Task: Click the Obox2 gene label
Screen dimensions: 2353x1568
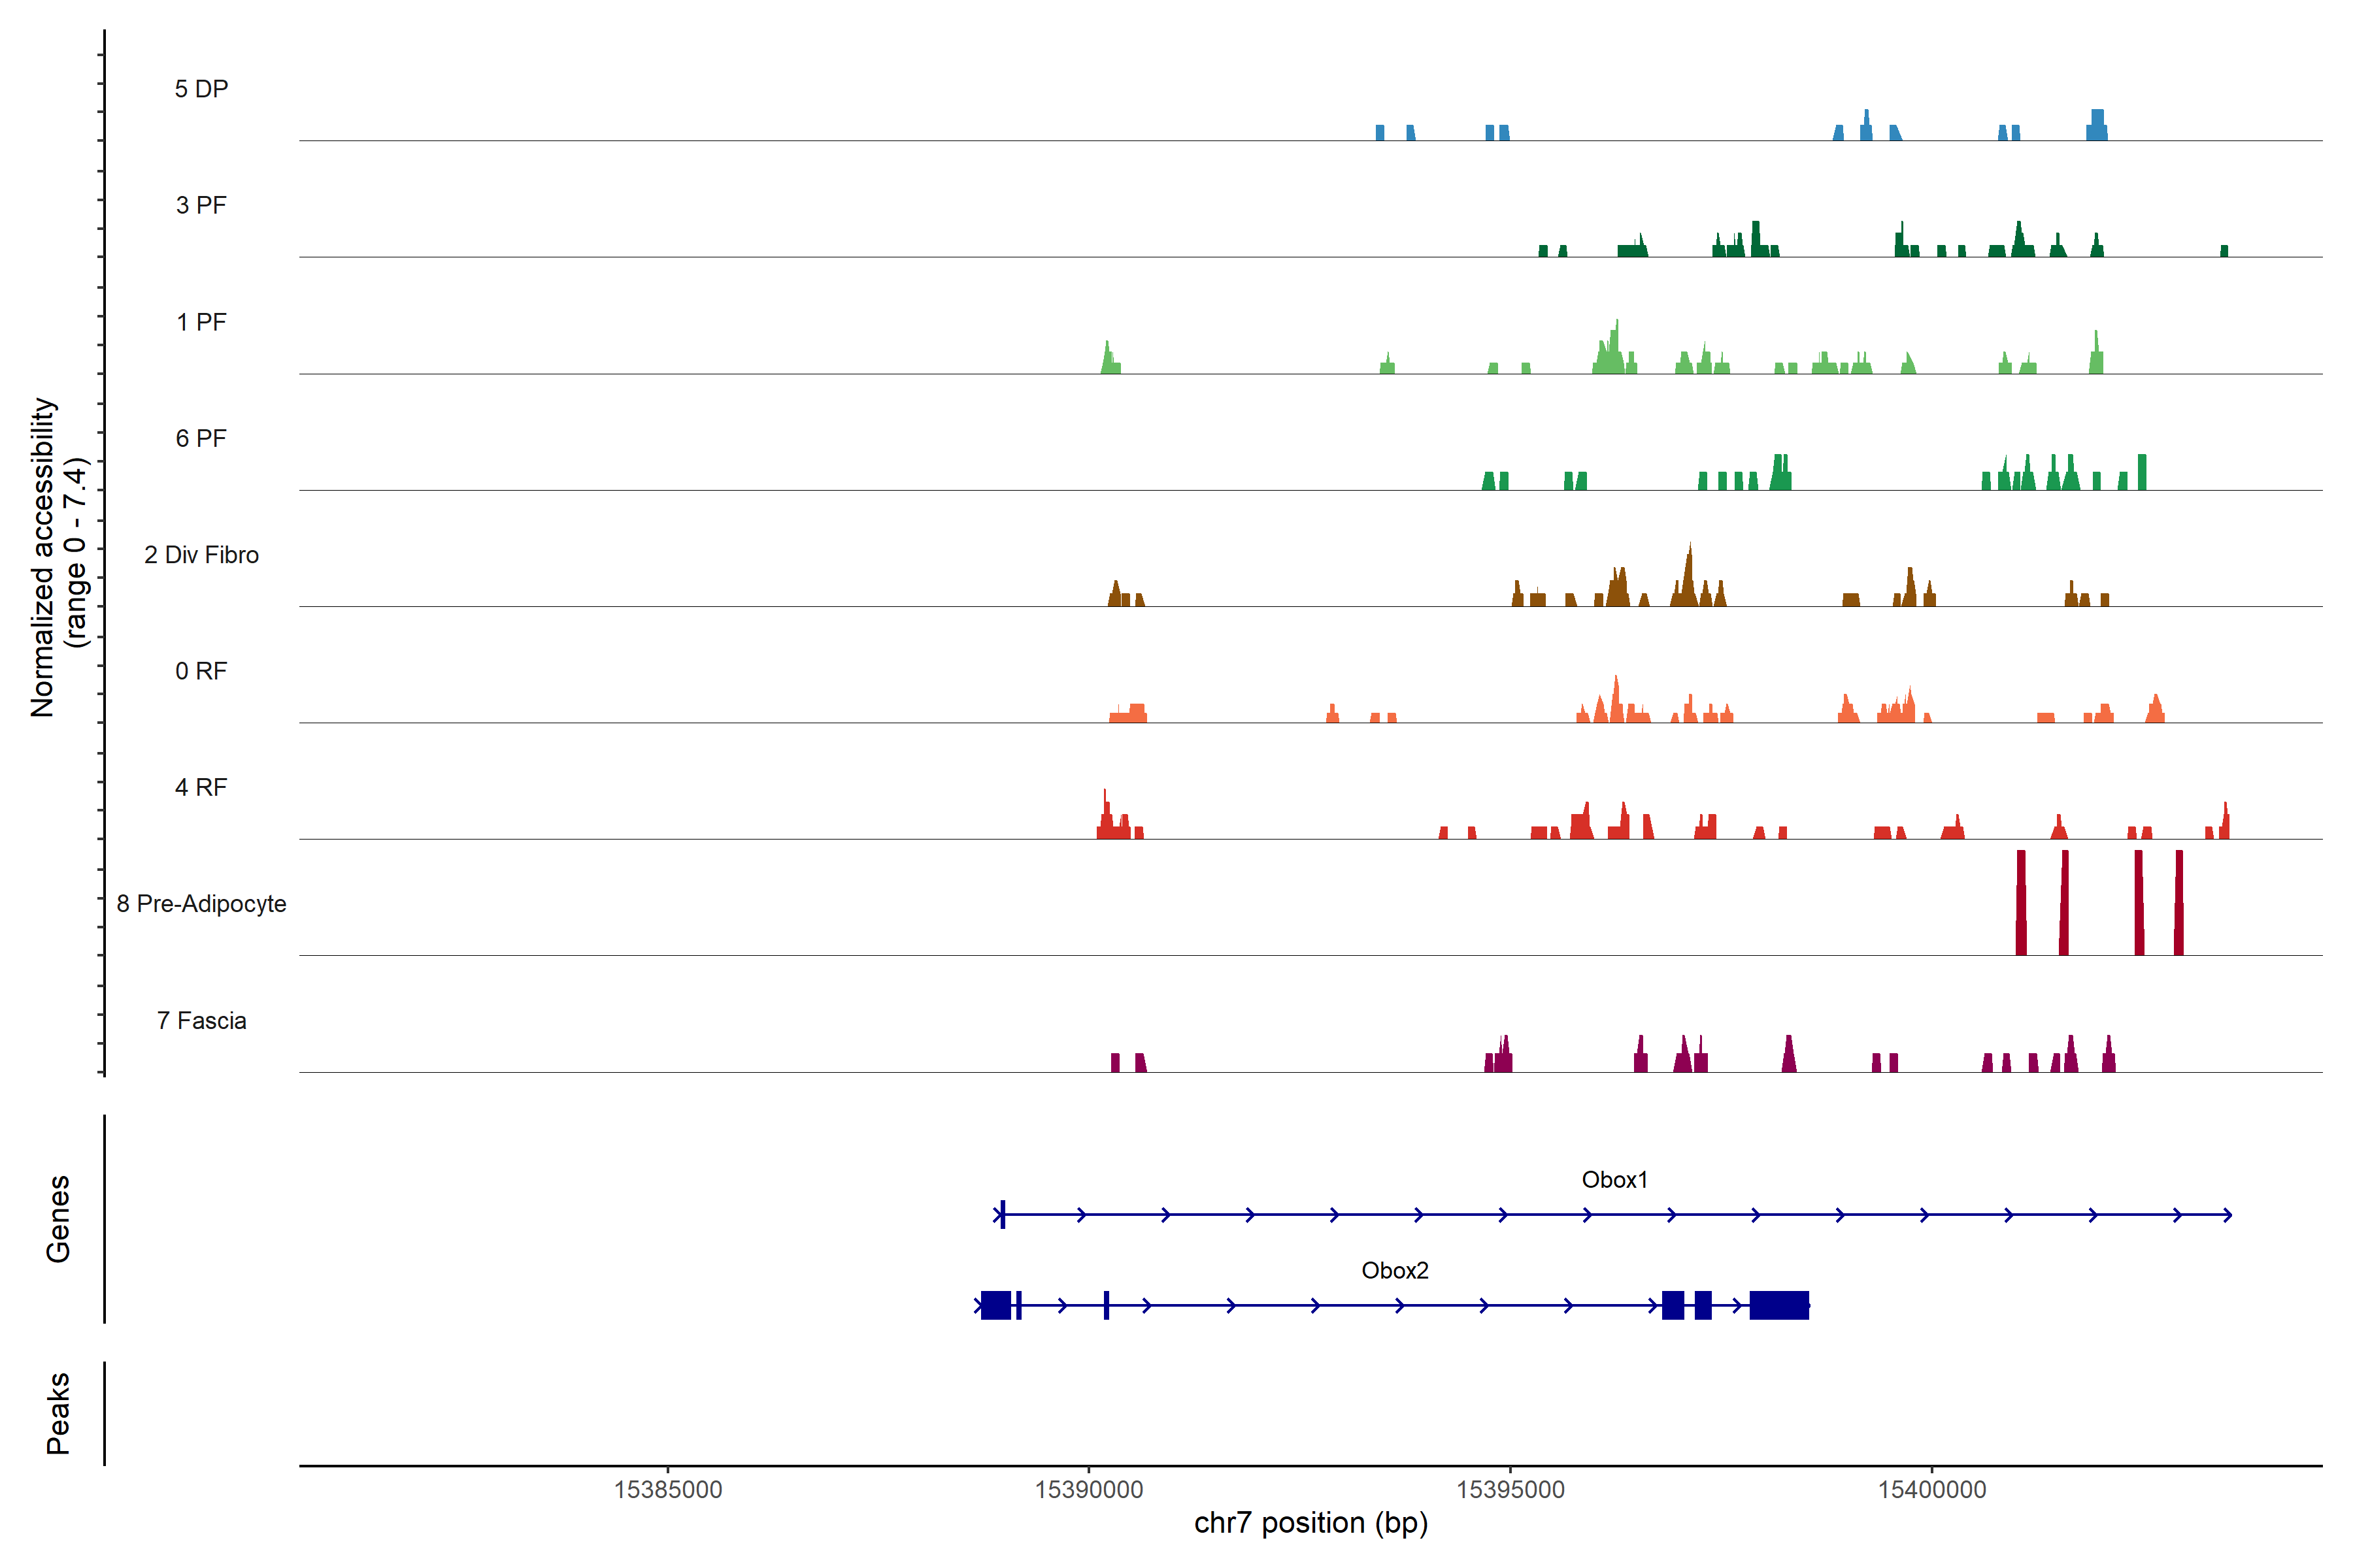Action: point(1395,1270)
